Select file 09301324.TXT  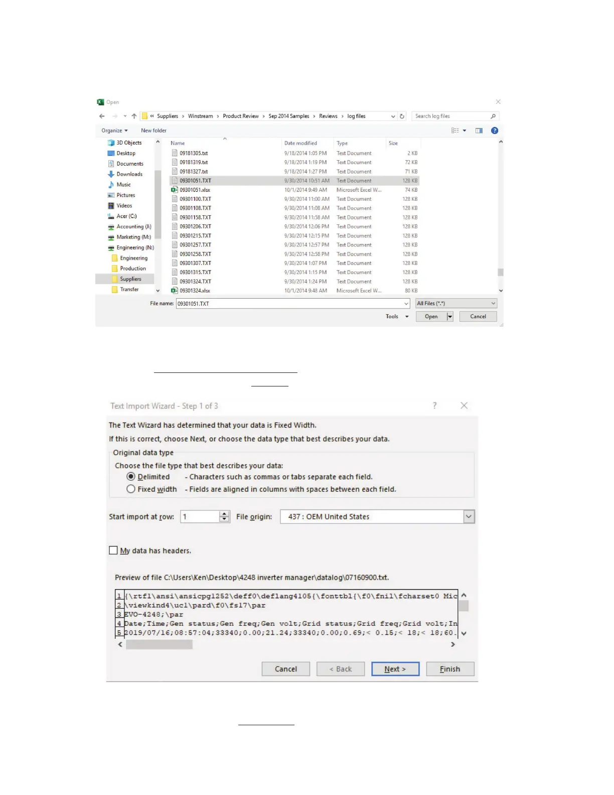tap(294, 282)
